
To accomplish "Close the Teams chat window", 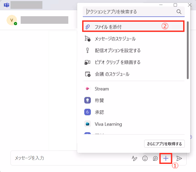I will [190, 5].
